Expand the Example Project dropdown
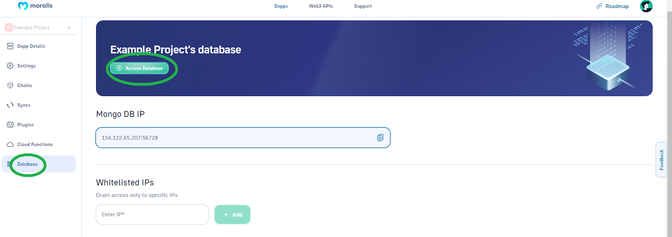 point(69,28)
